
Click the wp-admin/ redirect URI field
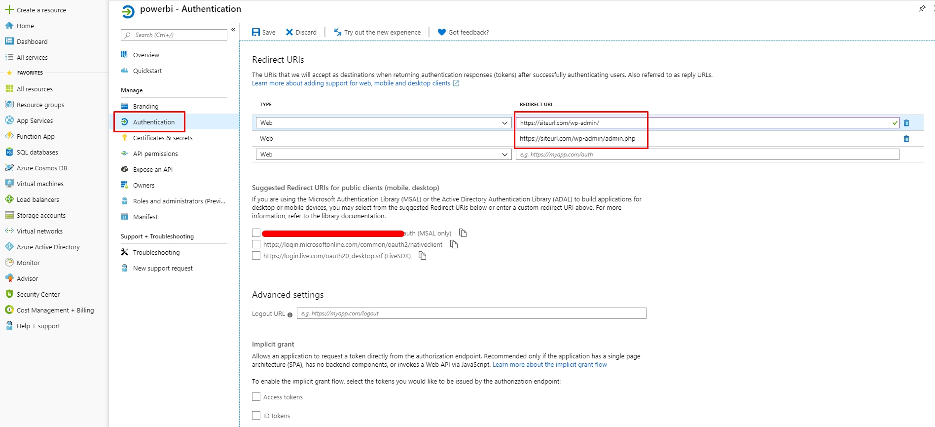coord(707,122)
